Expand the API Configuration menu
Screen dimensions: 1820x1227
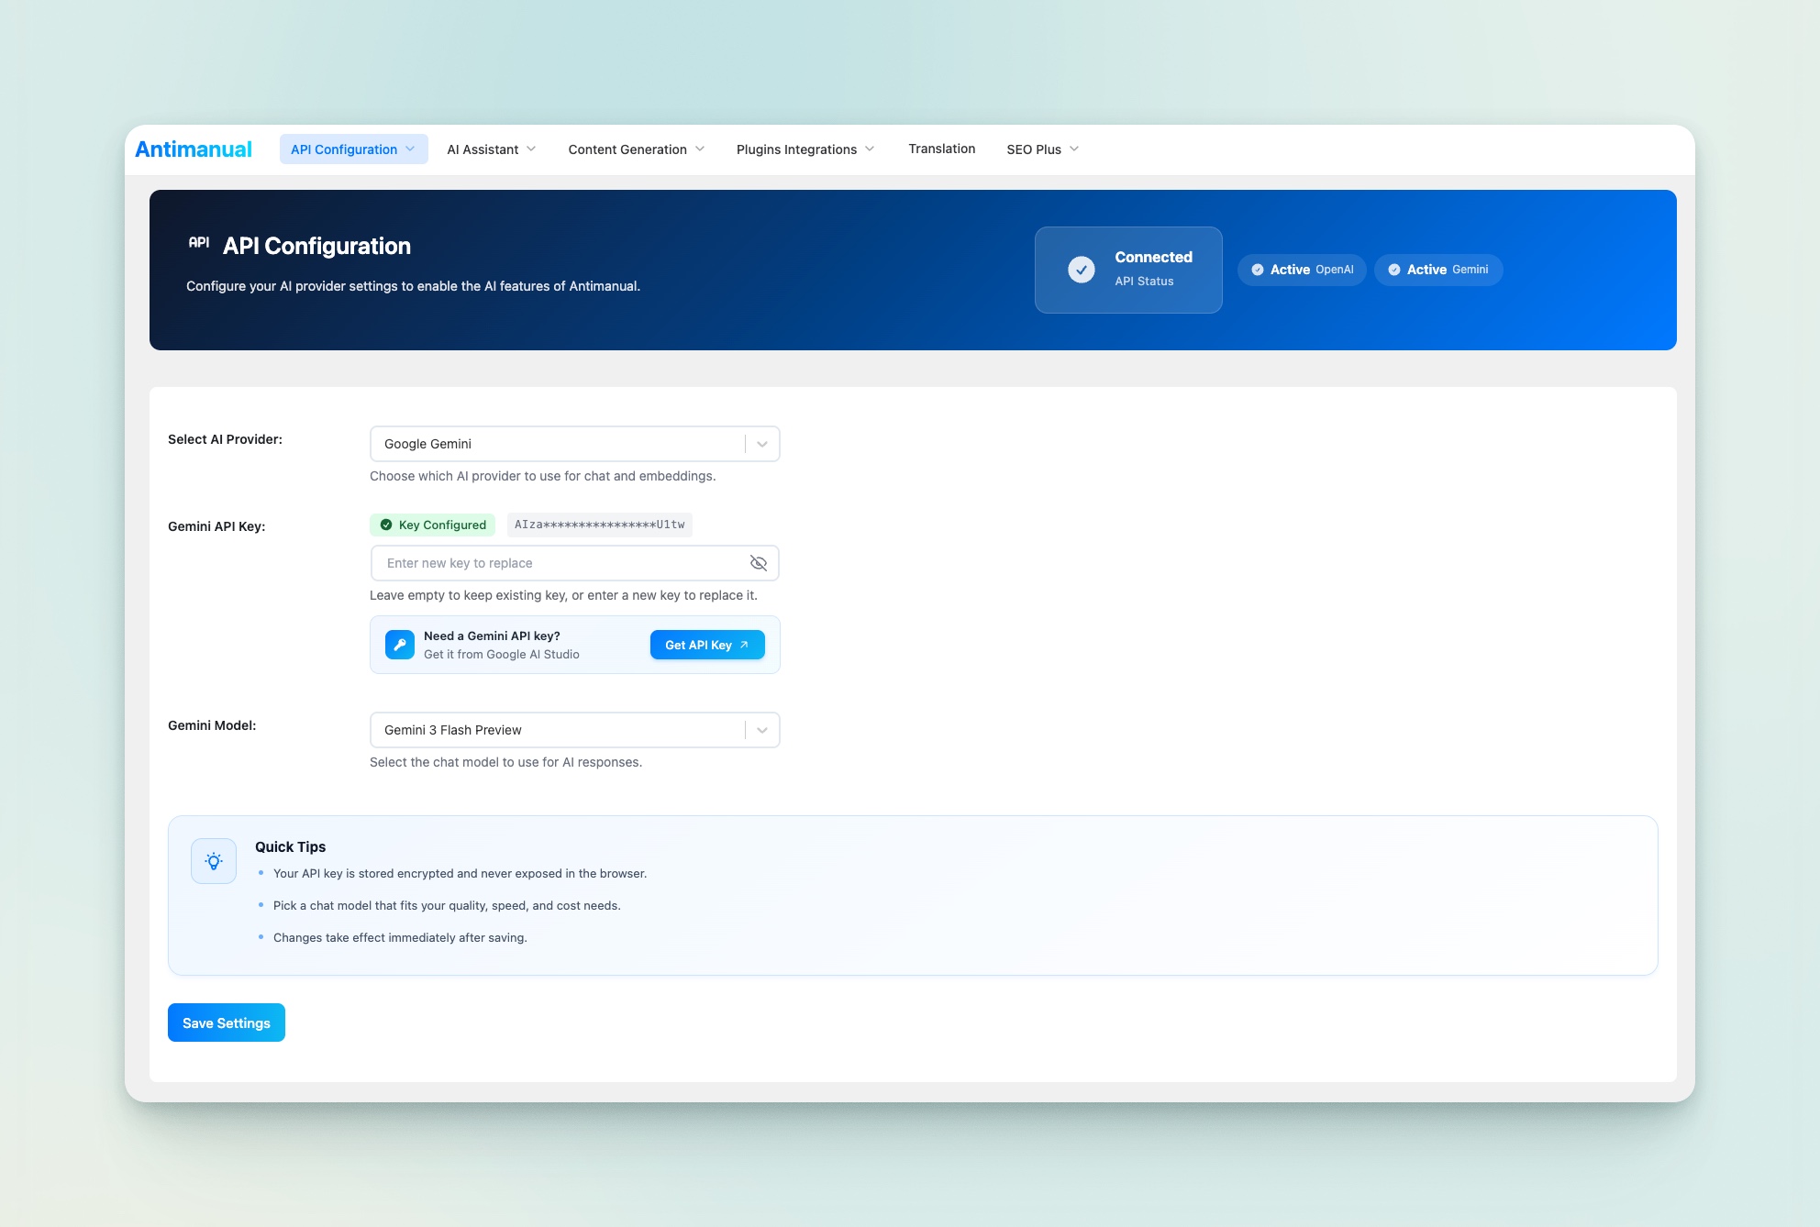point(353,149)
